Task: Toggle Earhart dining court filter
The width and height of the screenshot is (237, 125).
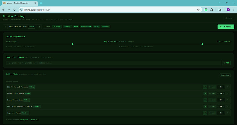Action: click(68, 27)
